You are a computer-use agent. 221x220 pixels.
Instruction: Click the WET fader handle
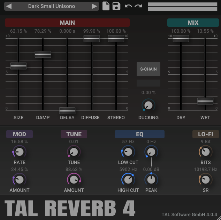[205, 101]
